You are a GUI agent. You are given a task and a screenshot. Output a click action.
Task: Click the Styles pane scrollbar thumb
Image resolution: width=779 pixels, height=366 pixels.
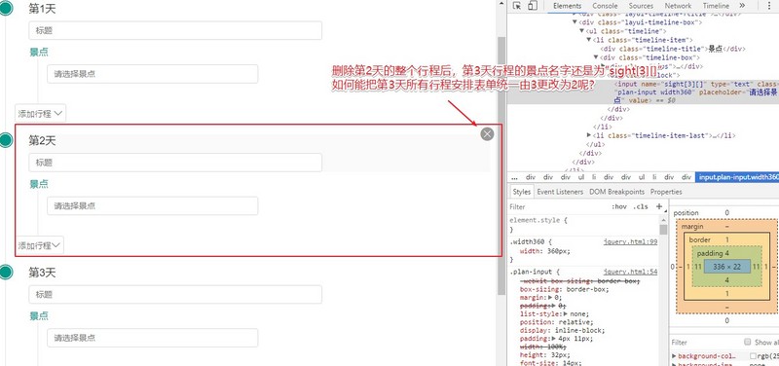coord(663,229)
